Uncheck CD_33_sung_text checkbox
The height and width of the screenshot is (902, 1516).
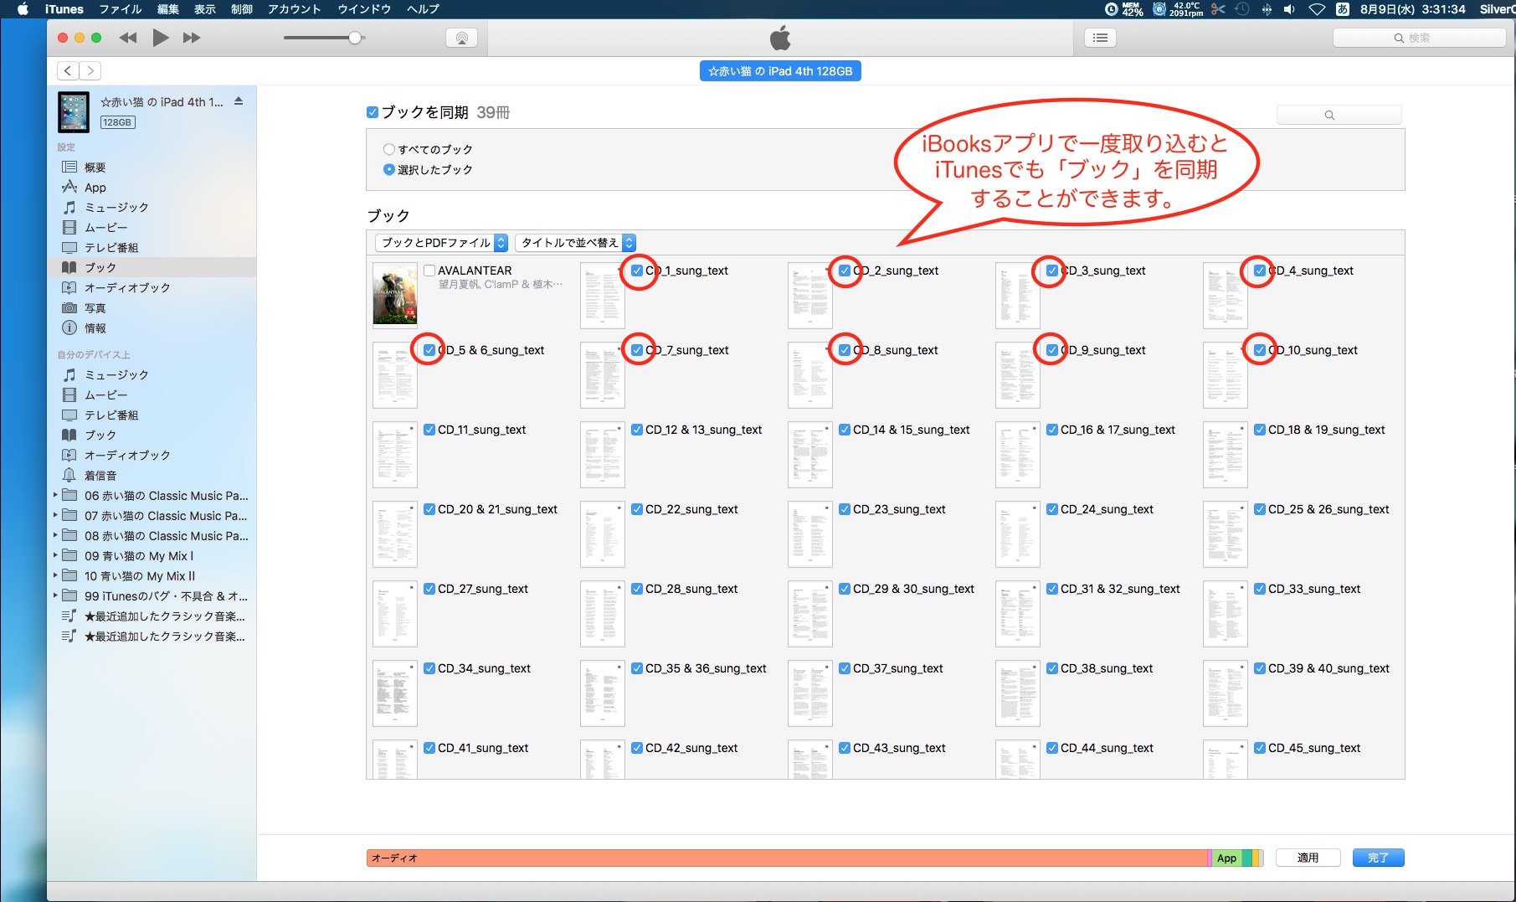point(1260,589)
